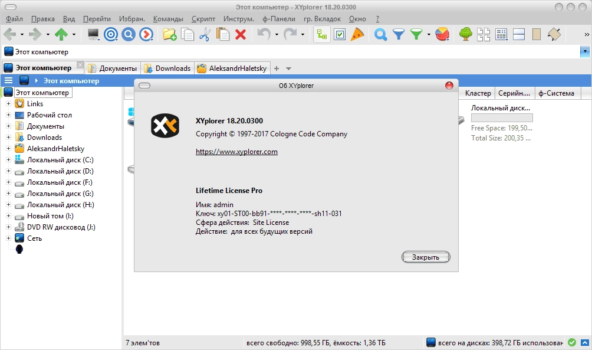Click the Redo arrow icon
This screenshot has height=350, width=592.
290,34
